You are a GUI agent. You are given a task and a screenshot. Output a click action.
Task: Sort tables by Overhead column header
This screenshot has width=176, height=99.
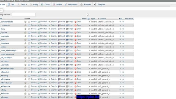pos(129,19)
